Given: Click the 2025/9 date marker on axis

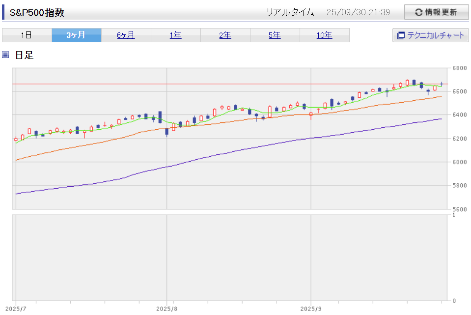Looking at the screenshot, I should pos(311,309).
